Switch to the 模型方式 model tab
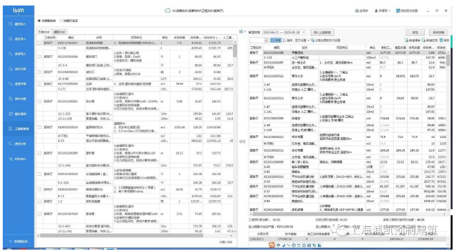Screen dimensions: 456x251 click(59, 32)
